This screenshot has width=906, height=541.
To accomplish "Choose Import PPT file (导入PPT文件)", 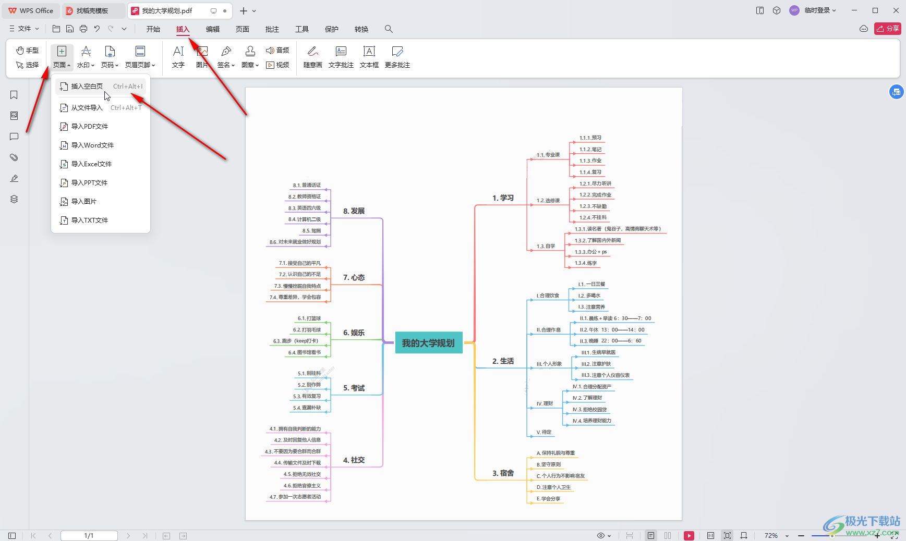I will pos(101,183).
